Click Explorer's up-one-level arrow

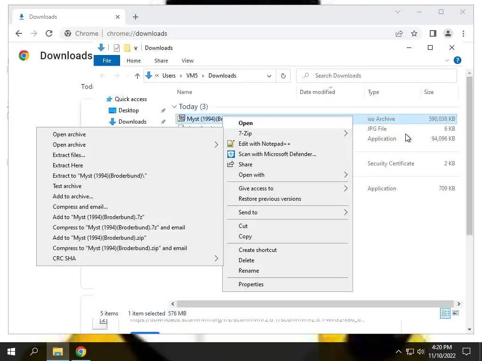[137, 76]
